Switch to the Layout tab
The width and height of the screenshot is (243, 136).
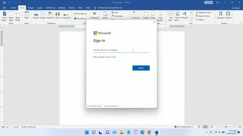click(x=39, y=8)
